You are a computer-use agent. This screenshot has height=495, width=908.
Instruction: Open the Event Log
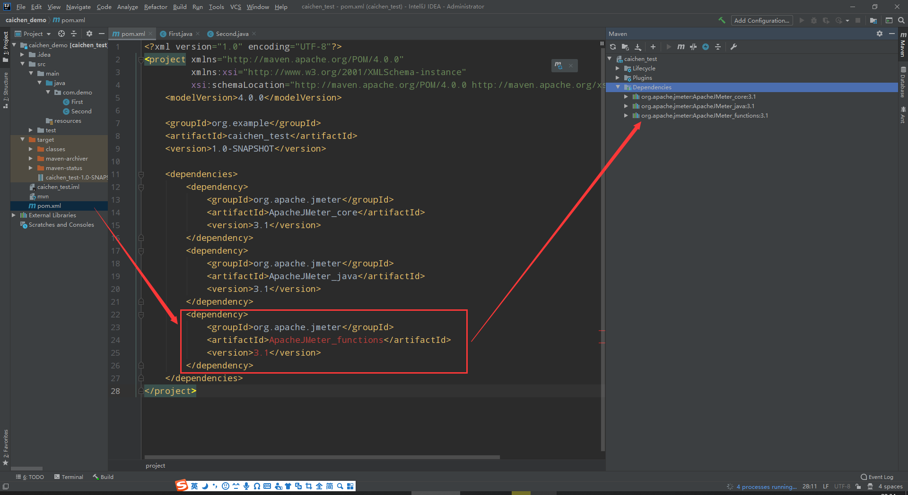click(x=877, y=477)
